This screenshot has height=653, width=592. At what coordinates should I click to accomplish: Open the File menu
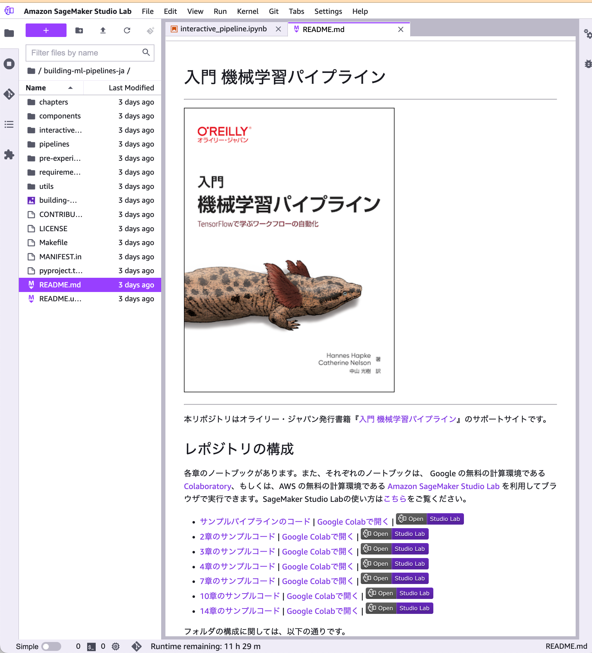tap(148, 11)
